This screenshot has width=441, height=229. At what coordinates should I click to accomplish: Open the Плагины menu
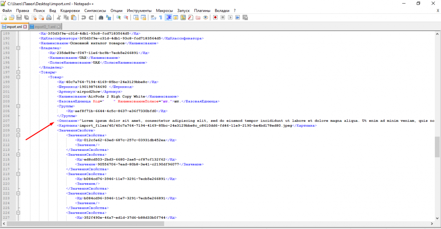click(x=202, y=11)
